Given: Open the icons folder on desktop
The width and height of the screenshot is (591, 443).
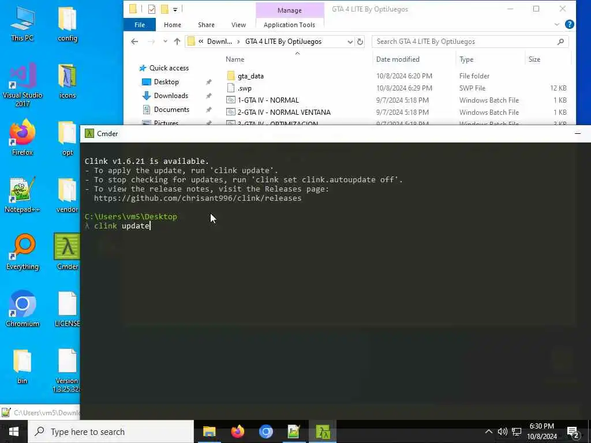Looking at the screenshot, I should coord(68,81).
